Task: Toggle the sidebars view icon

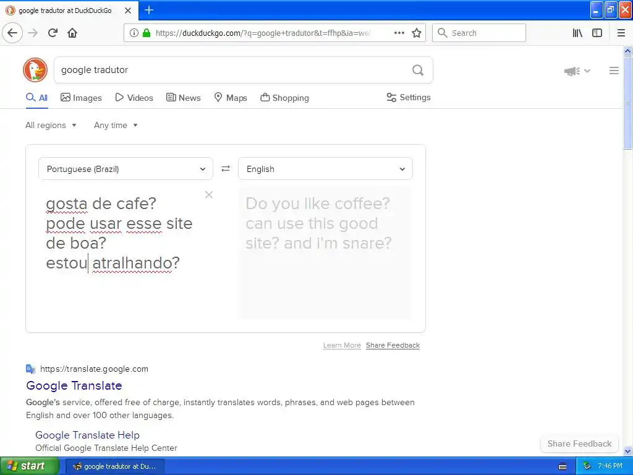Action: [597, 33]
